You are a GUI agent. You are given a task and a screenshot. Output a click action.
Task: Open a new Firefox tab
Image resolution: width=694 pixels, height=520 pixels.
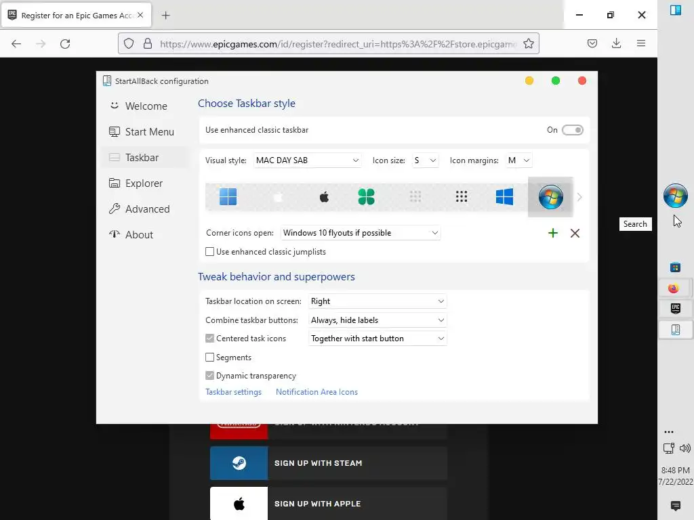click(x=165, y=16)
